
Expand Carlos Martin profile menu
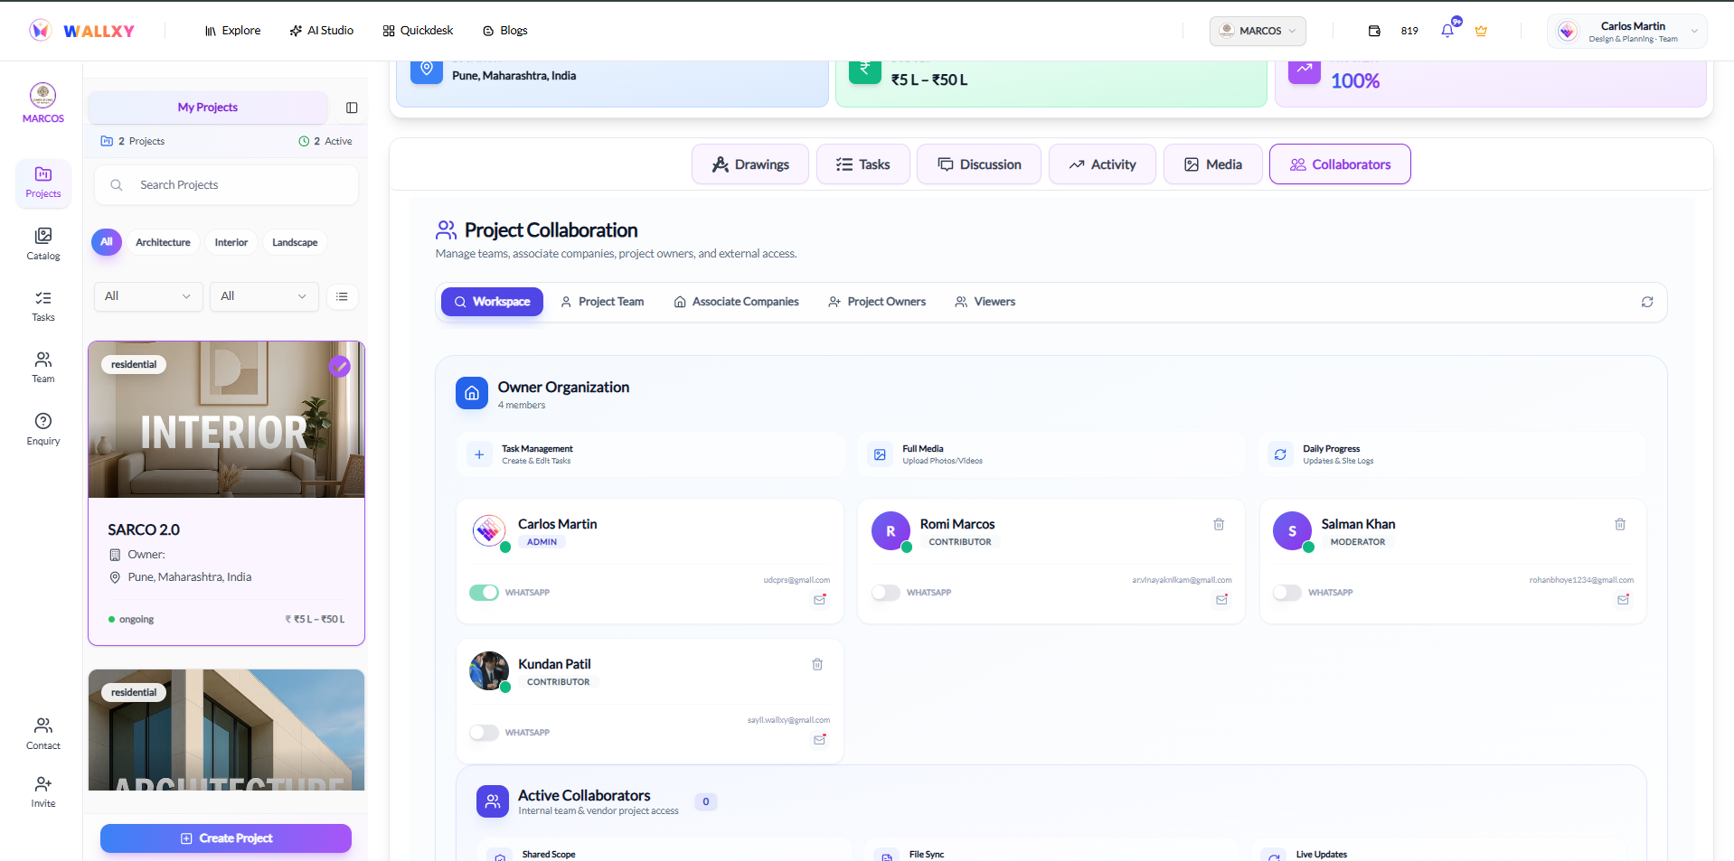(x=1627, y=31)
